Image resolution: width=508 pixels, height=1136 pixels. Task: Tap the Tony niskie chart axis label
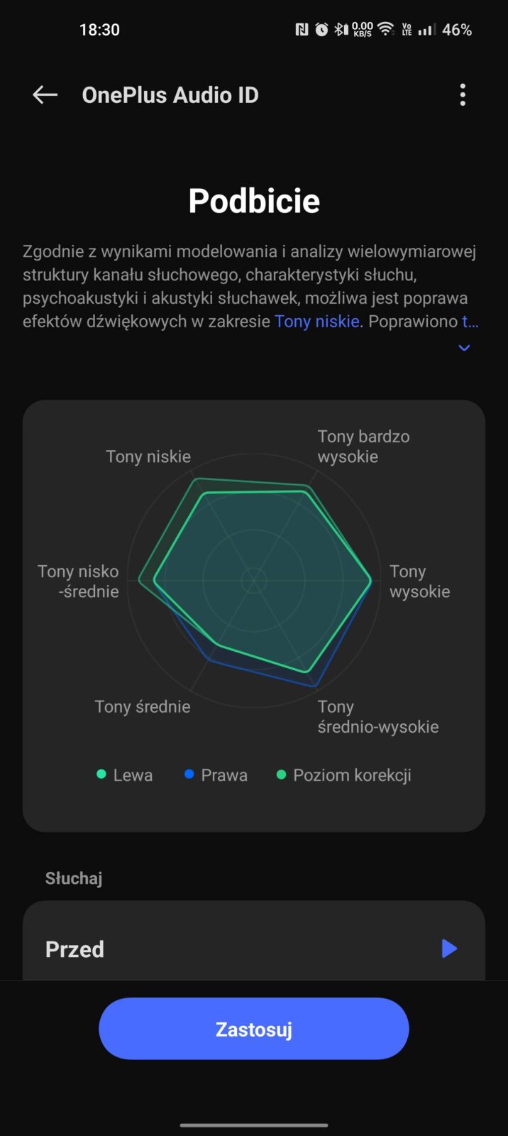(x=148, y=457)
